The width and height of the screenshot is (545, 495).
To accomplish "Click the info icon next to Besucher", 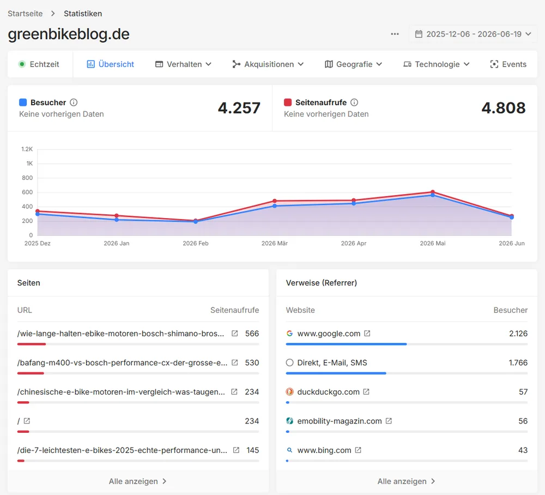I will [74, 102].
